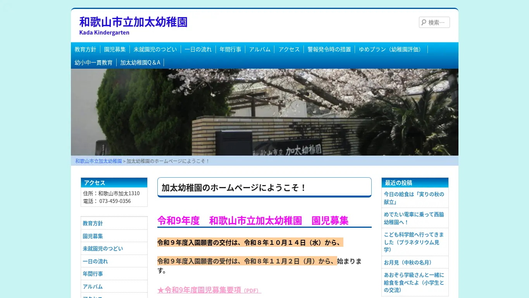The image size is (529, 298).
Task: Click breadcrumb link 和歌山市立加太幼稚園
Action: coord(98,161)
